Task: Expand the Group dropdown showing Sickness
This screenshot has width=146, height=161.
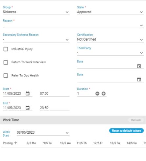Action: click(x=36, y=12)
